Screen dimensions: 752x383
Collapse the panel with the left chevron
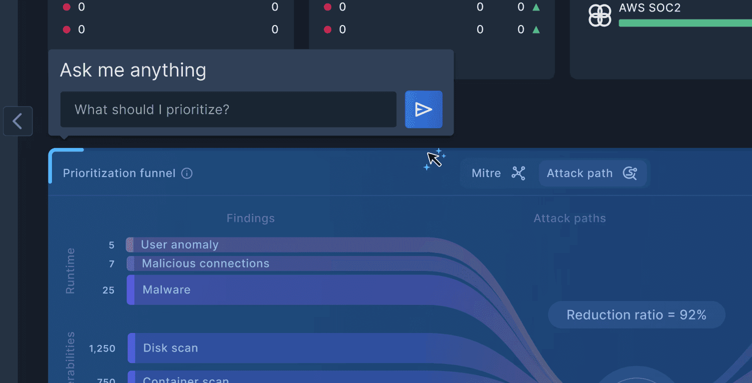coord(17,121)
